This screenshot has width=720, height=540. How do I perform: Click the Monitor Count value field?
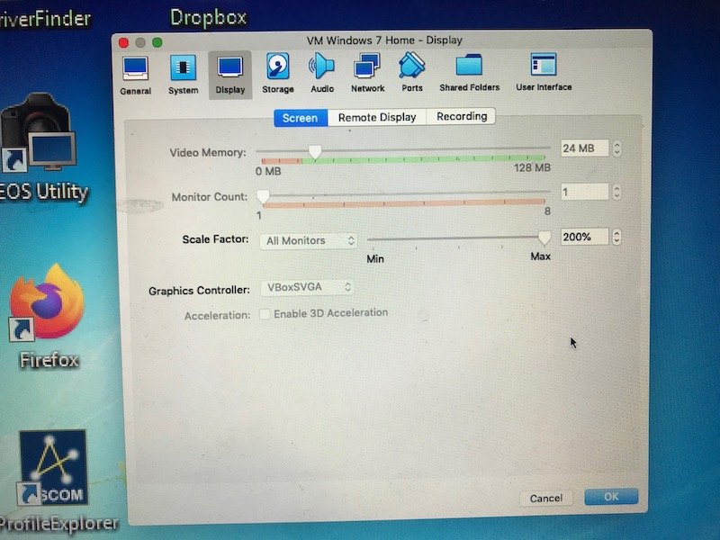click(x=584, y=192)
